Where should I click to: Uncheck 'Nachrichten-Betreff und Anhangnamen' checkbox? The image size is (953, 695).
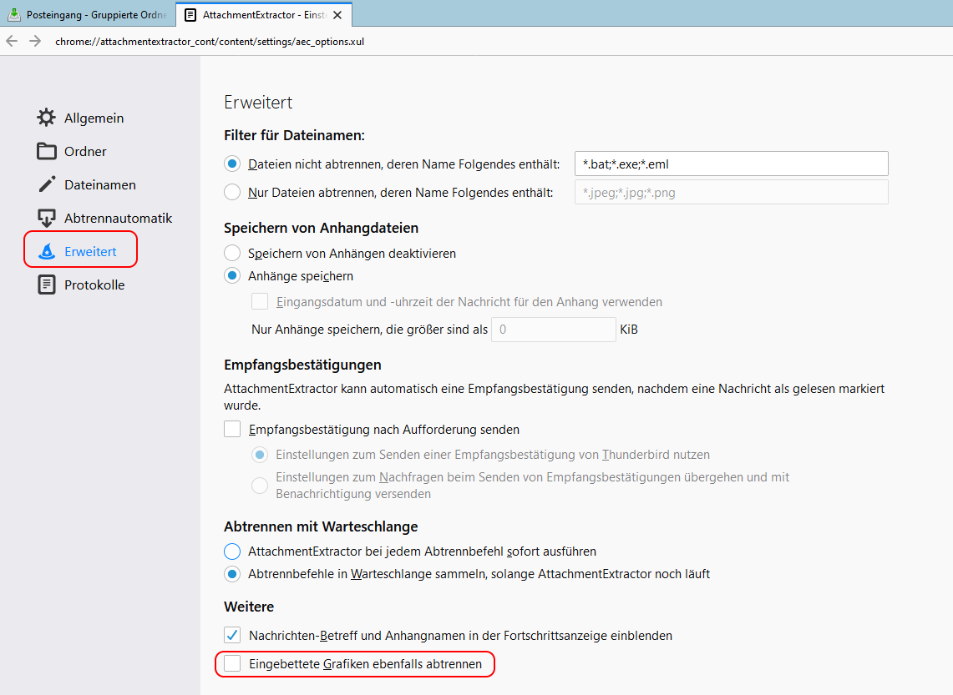tap(232, 636)
